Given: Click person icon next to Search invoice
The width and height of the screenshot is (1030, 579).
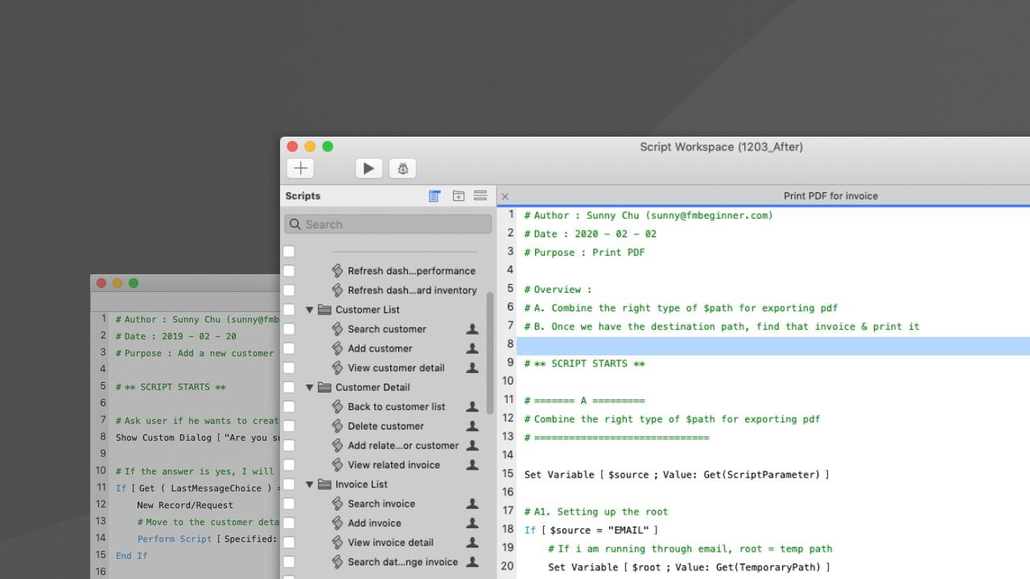Looking at the screenshot, I should pyautogui.click(x=472, y=503).
